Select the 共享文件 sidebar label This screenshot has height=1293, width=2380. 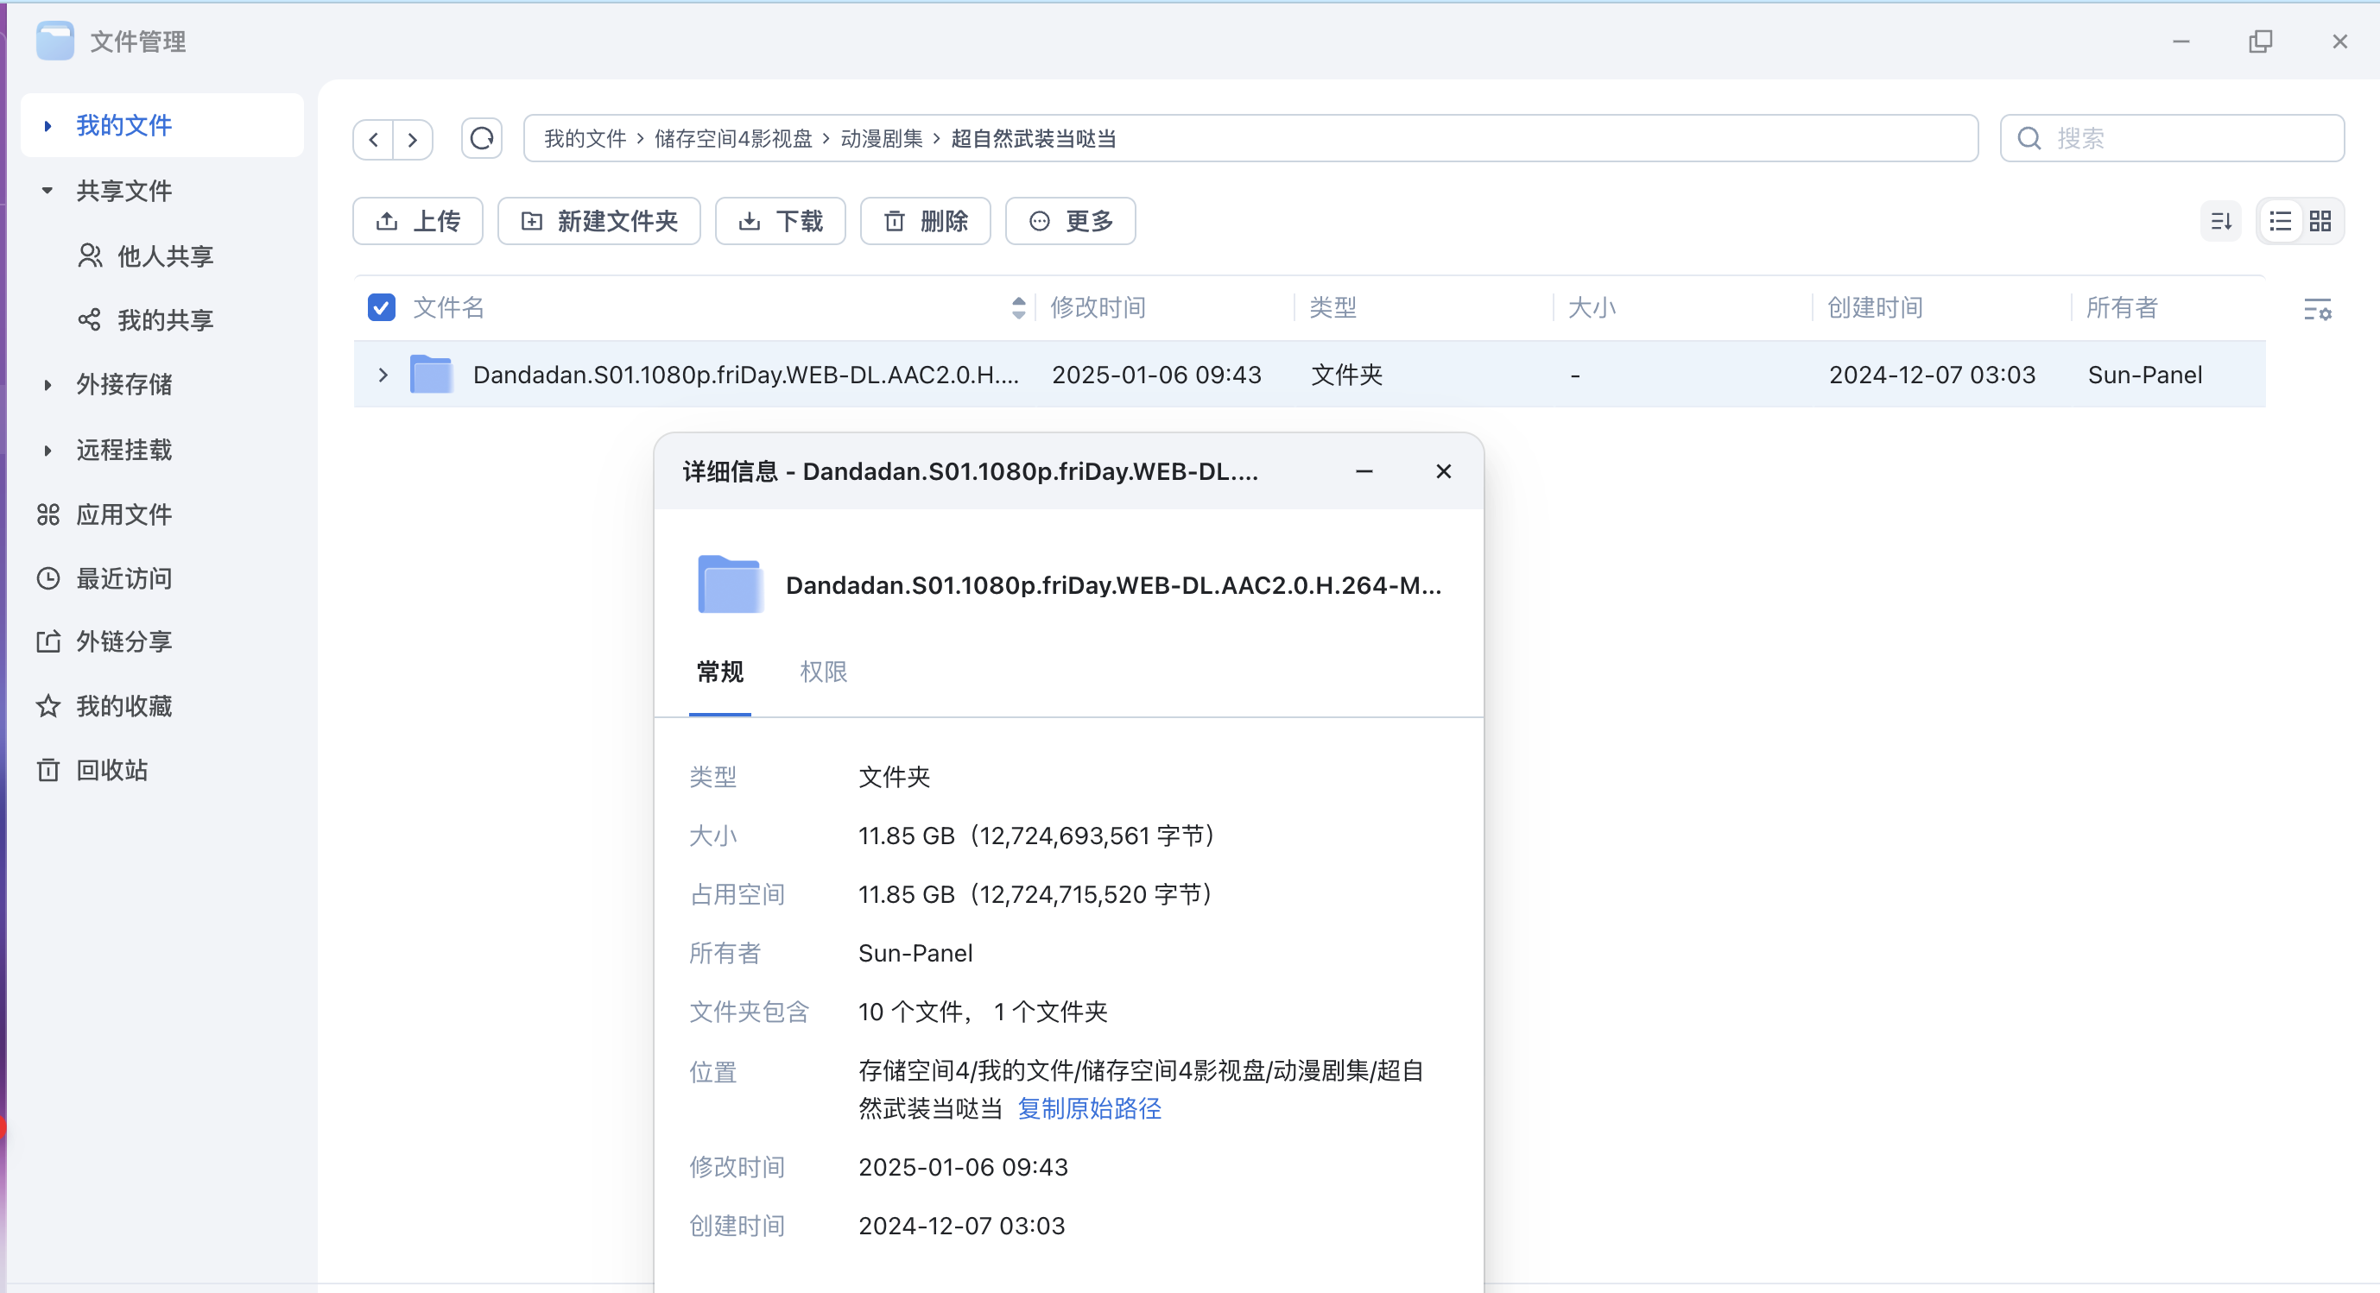(123, 191)
